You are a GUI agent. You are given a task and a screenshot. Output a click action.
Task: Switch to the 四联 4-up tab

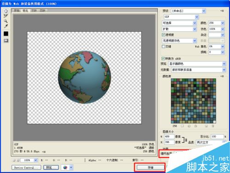[42, 11]
